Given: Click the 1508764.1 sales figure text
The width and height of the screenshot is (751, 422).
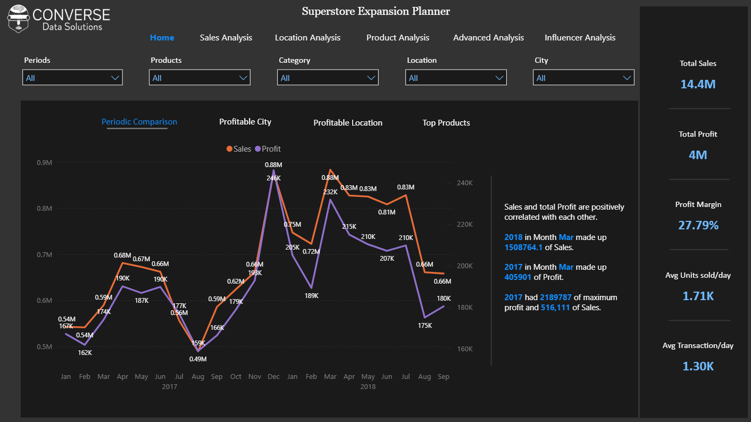Looking at the screenshot, I should (x=523, y=247).
